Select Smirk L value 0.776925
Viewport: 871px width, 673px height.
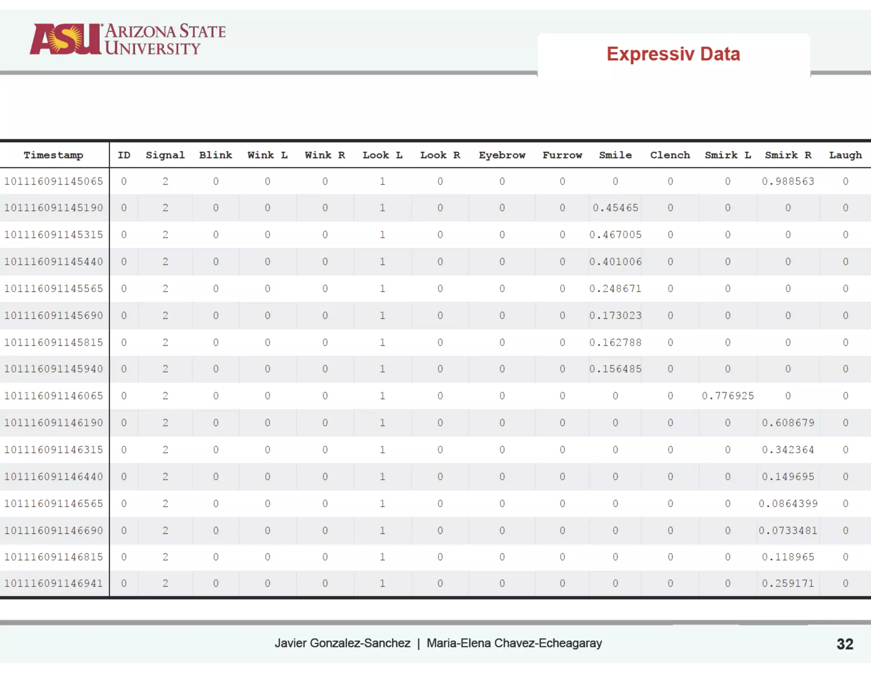tap(728, 396)
